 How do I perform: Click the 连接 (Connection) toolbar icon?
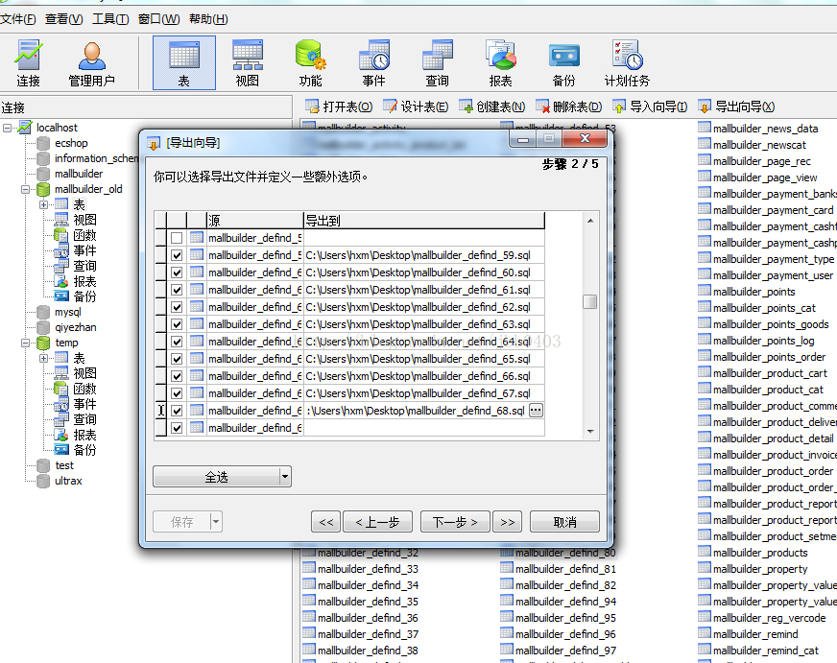(x=28, y=63)
